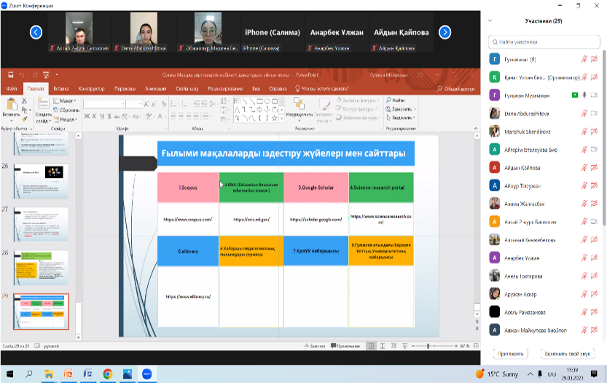Adjust the PowerPoint zoom slider
Screen dimensions: 607x383
pos(428,345)
